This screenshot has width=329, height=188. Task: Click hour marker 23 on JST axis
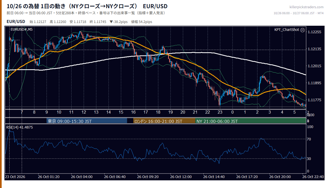[220, 112]
